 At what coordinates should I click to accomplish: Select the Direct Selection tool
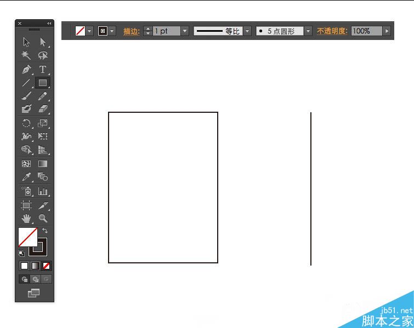pos(43,42)
